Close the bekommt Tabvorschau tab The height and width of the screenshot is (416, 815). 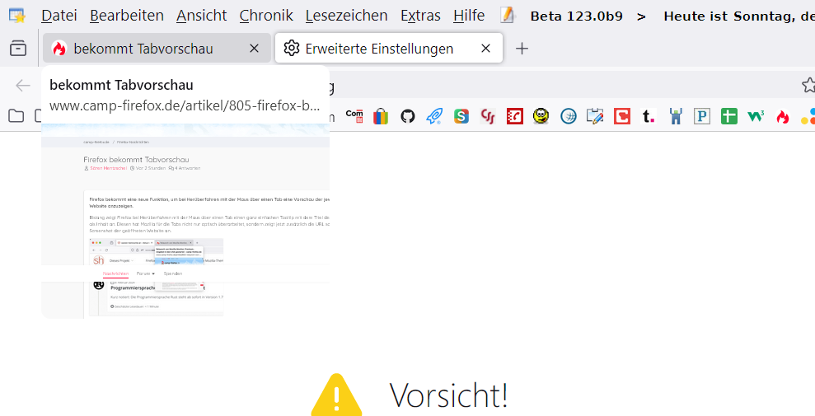tap(254, 49)
